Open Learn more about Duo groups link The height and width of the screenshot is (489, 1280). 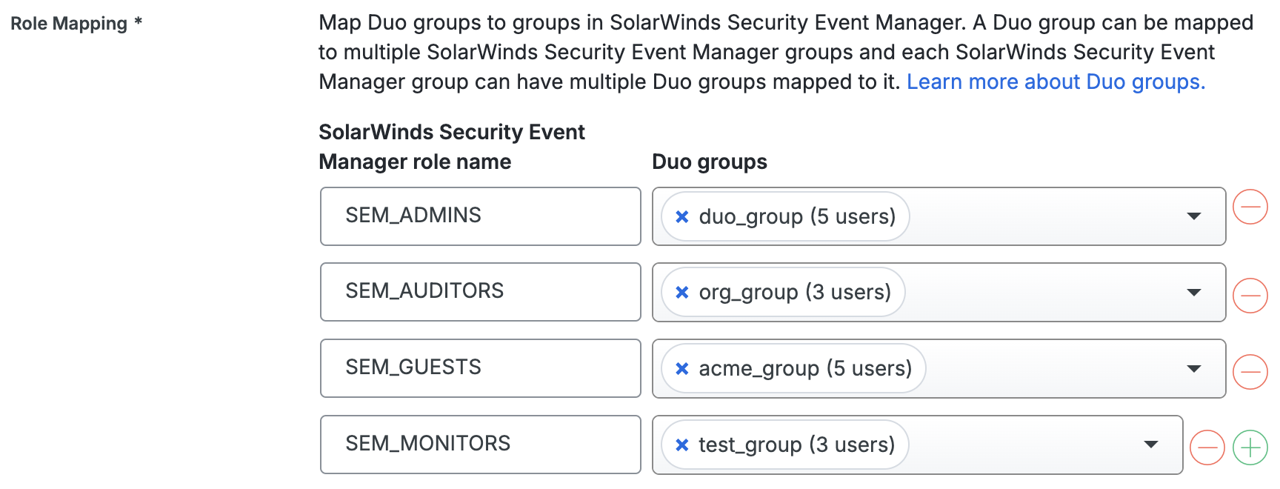[x=1056, y=81]
